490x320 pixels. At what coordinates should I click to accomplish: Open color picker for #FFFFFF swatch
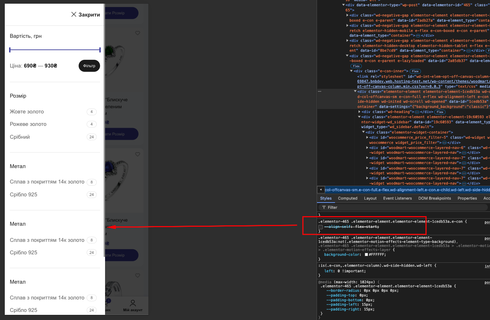tap(366, 254)
